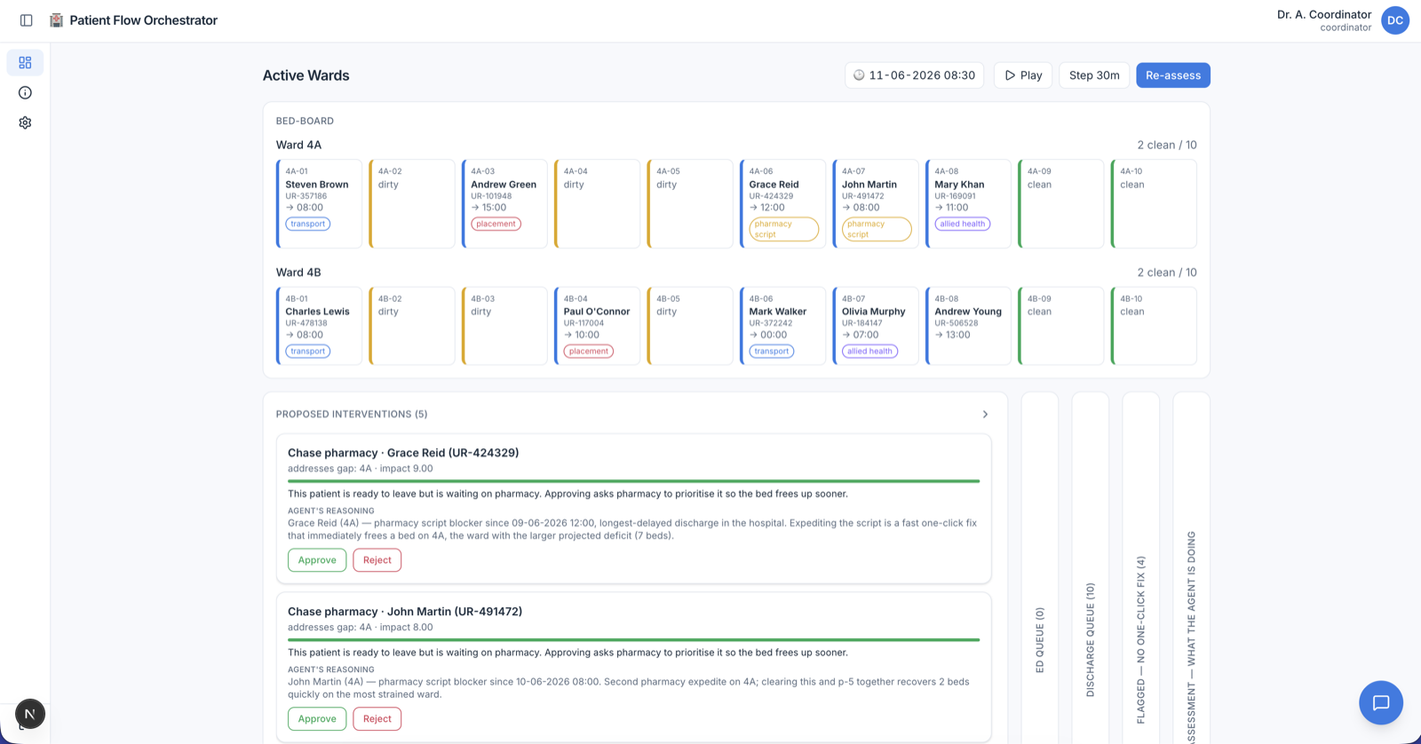Select bed 4A-07 John Martin card
This screenshot has width=1421, height=744.
(876, 203)
